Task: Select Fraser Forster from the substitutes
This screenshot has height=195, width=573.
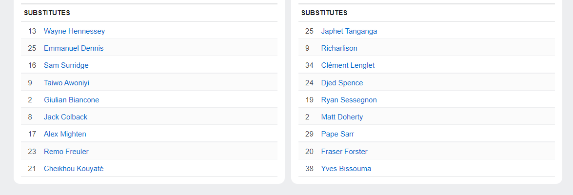Action: click(x=344, y=152)
